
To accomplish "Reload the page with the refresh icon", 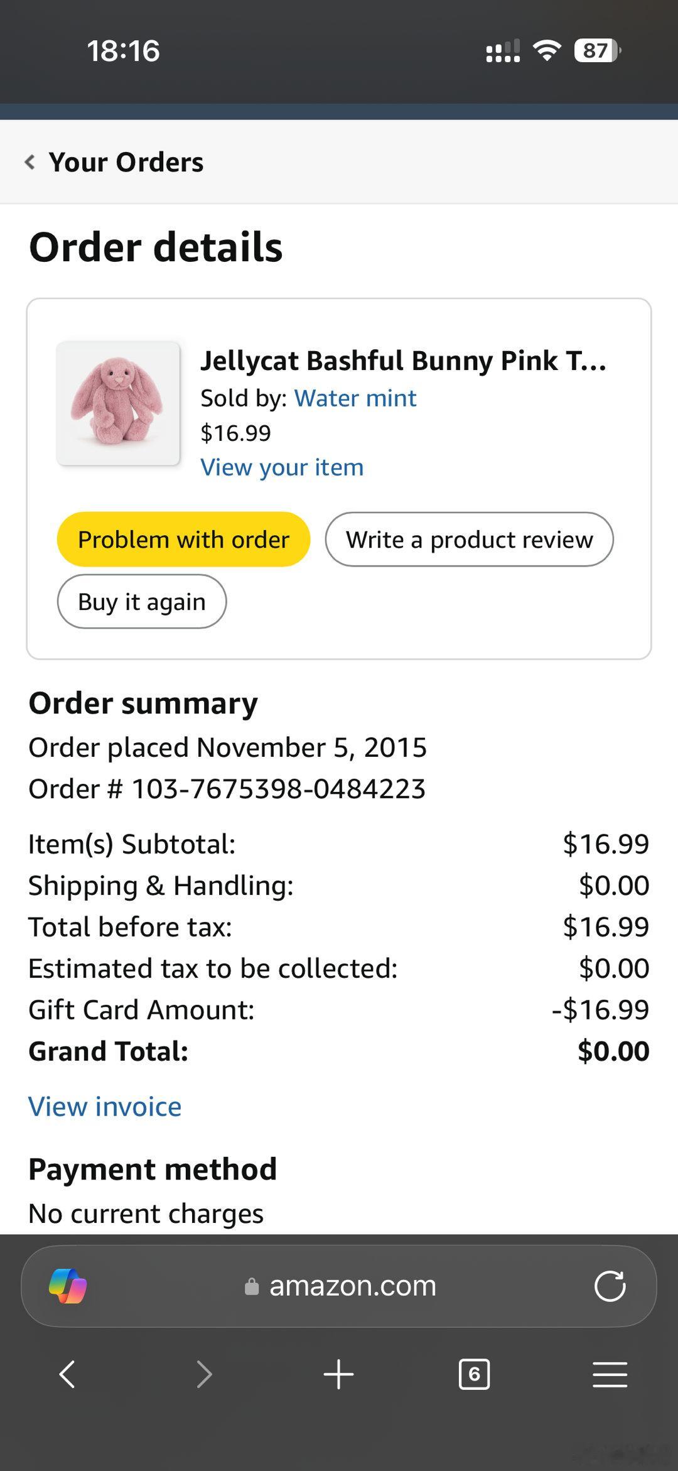I will pyautogui.click(x=610, y=1286).
